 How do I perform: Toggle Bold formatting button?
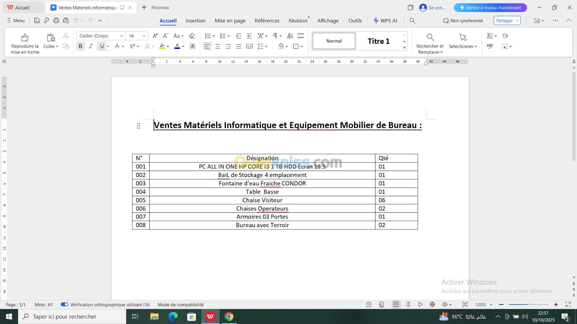click(x=80, y=46)
